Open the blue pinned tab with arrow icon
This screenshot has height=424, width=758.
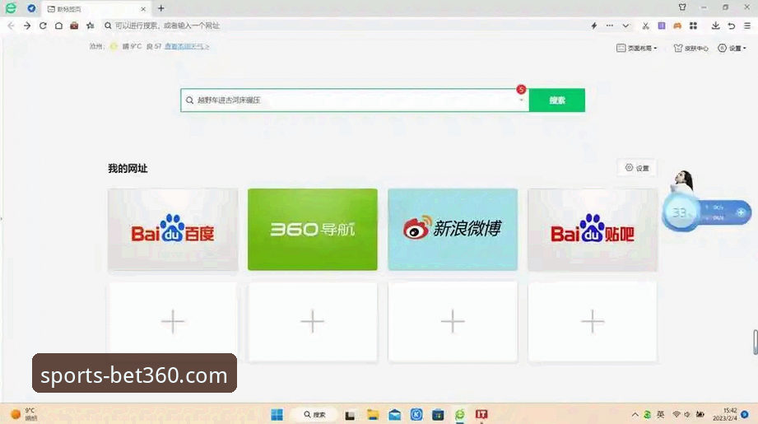coord(31,8)
